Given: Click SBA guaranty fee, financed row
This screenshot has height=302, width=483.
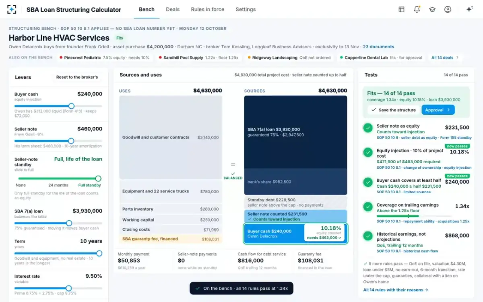Looking at the screenshot, I should (x=170, y=239).
